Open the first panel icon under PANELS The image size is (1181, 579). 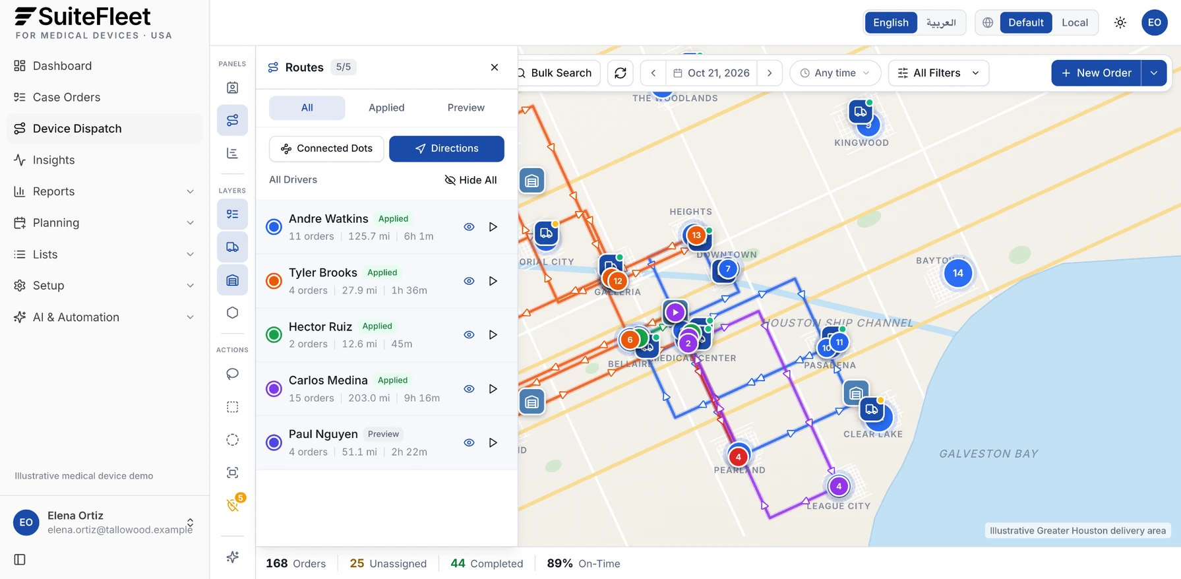[232, 88]
